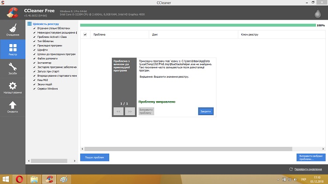
Task: Uncheck 'Впорядкування стартового меню'
Action: (34, 76)
